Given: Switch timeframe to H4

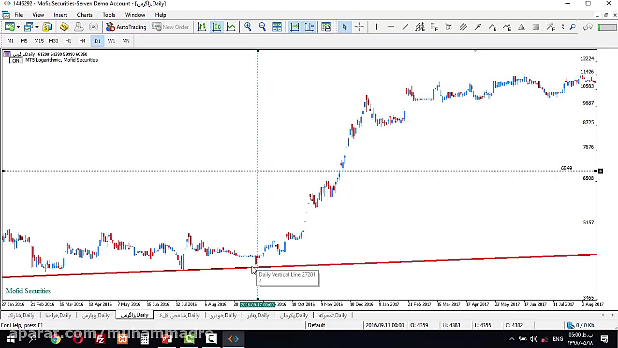Looking at the screenshot, I should click(82, 41).
